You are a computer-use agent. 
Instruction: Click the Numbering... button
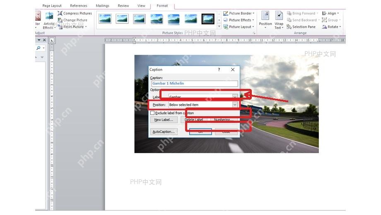[x=224, y=120]
